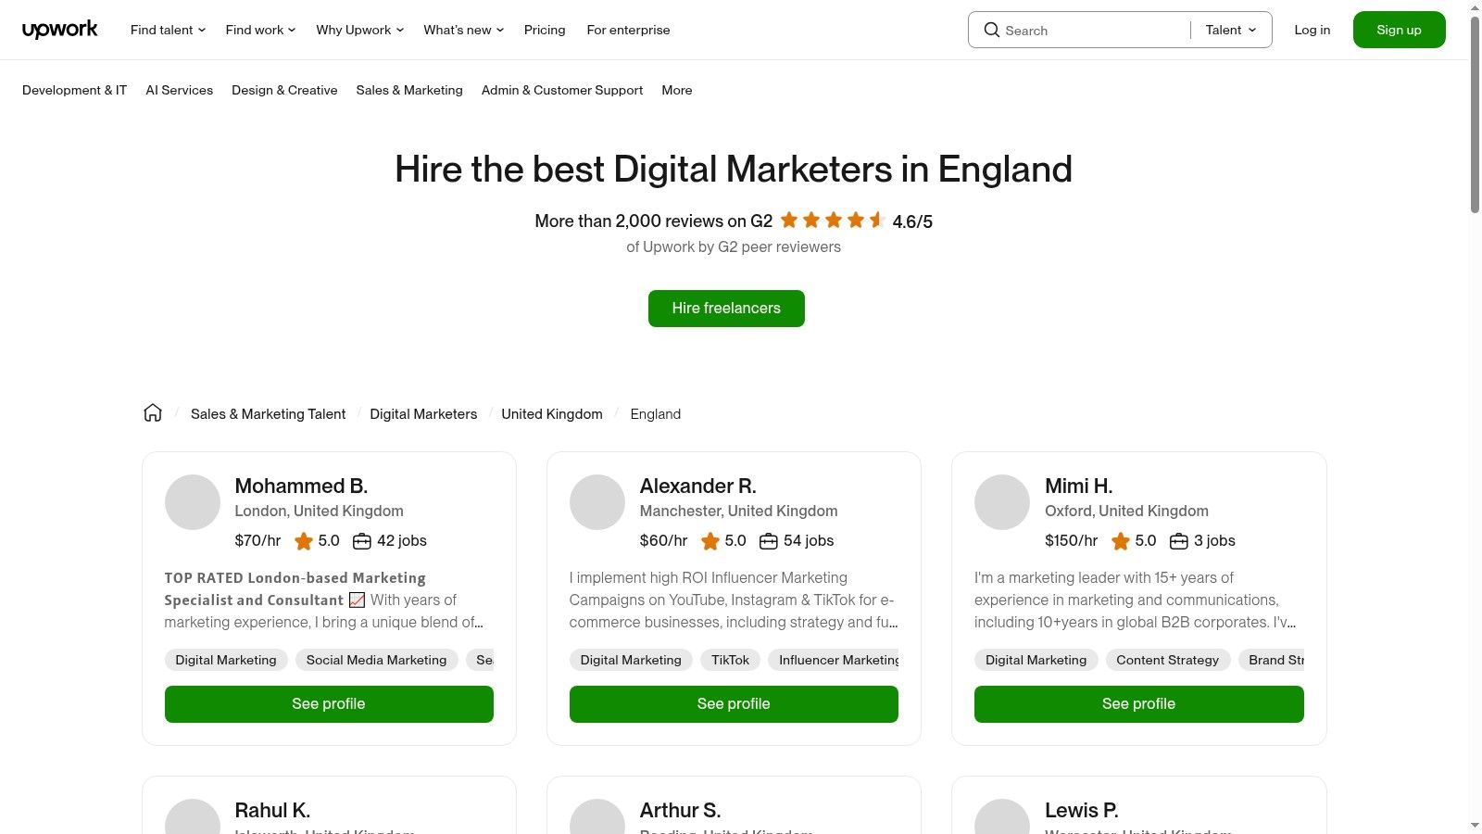Expand the What's new menu

click(x=463, y=30)
